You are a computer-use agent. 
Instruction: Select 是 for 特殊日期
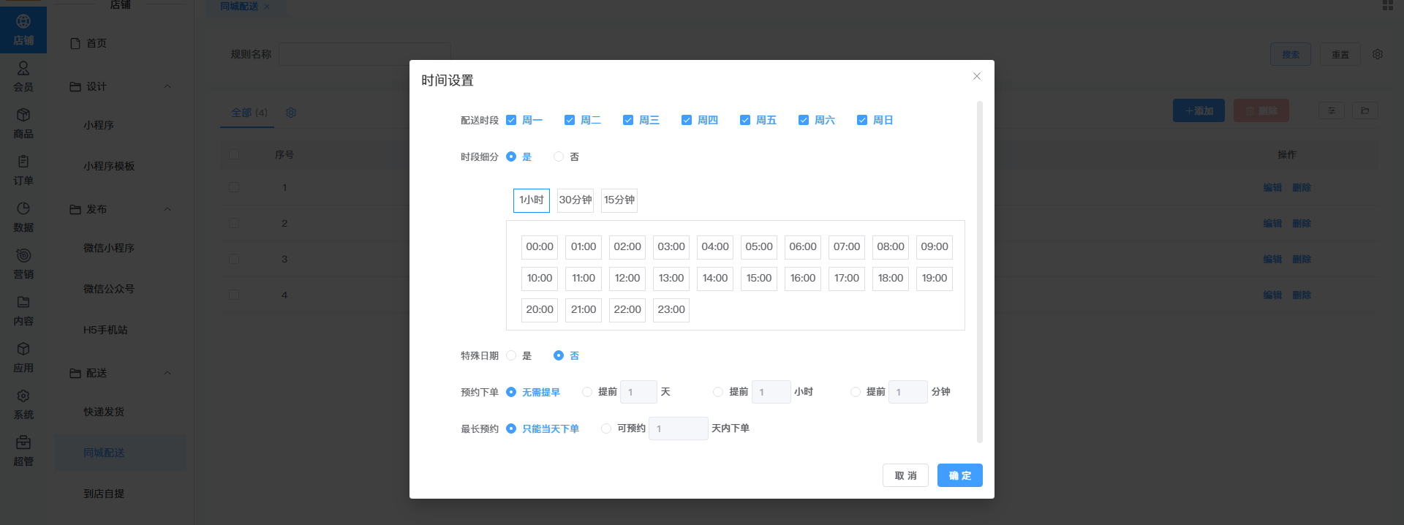coord(511,355)
